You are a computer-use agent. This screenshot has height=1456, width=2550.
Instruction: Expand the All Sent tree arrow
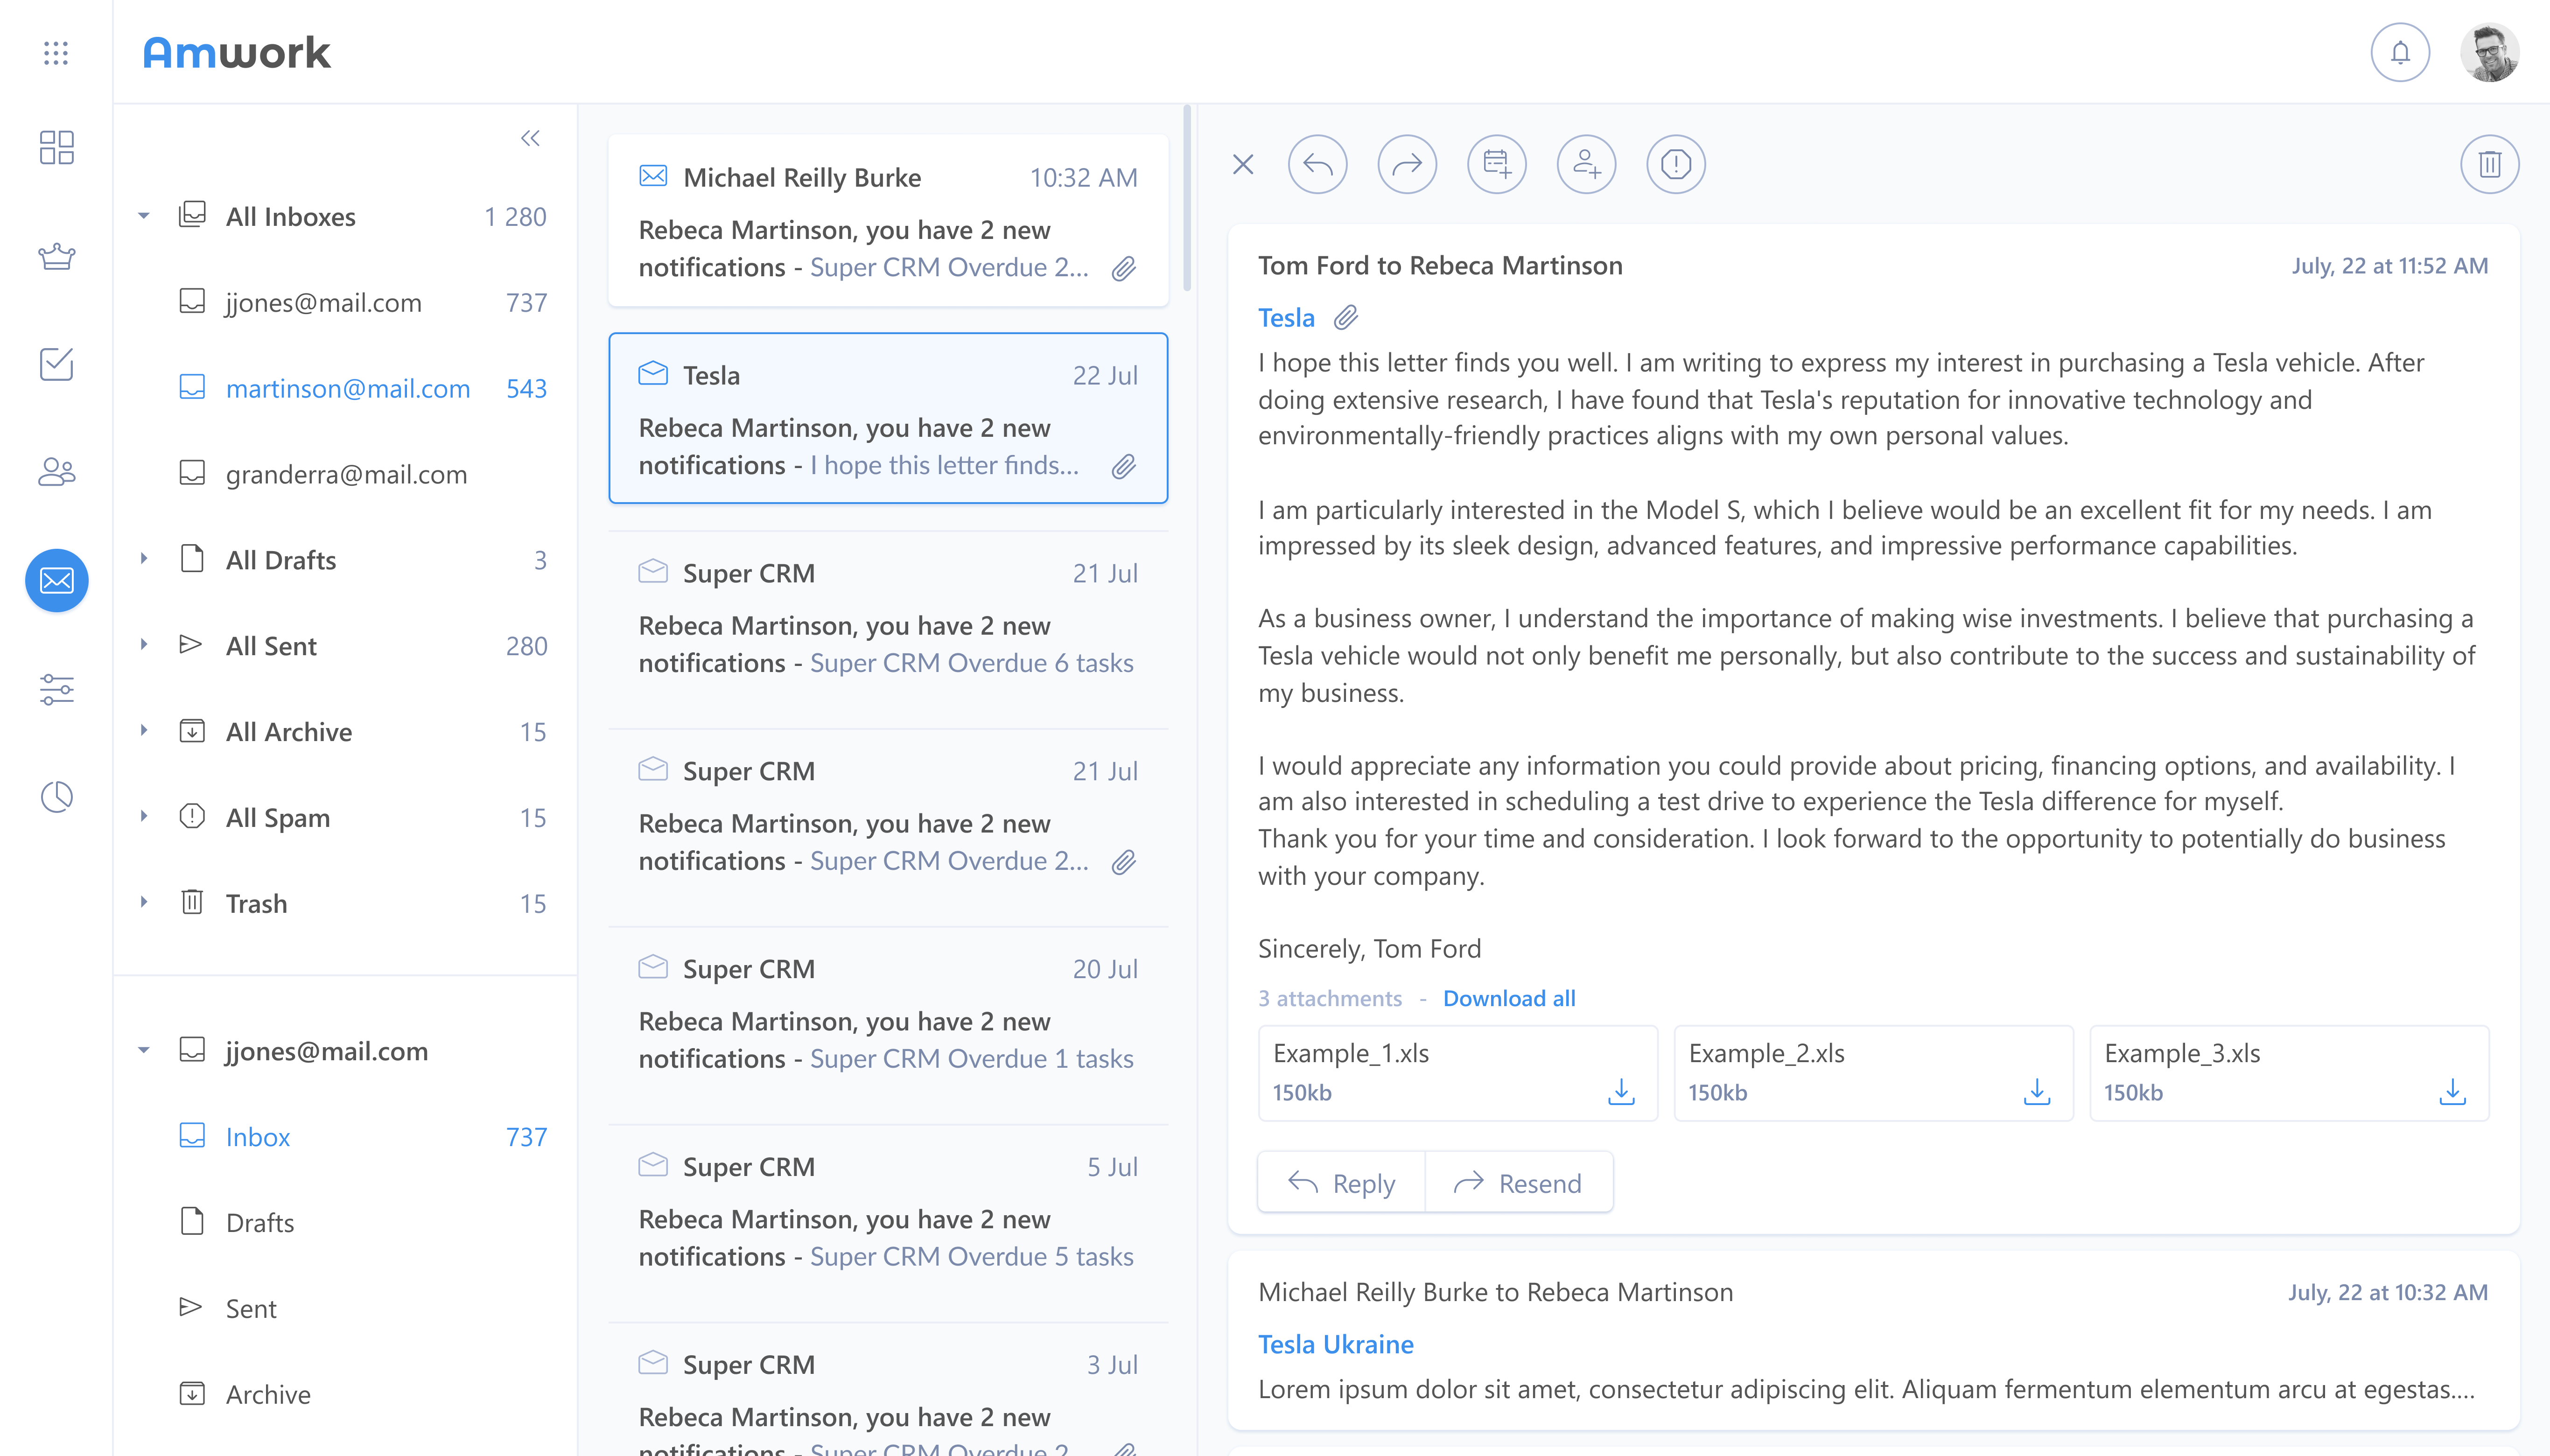144,645
